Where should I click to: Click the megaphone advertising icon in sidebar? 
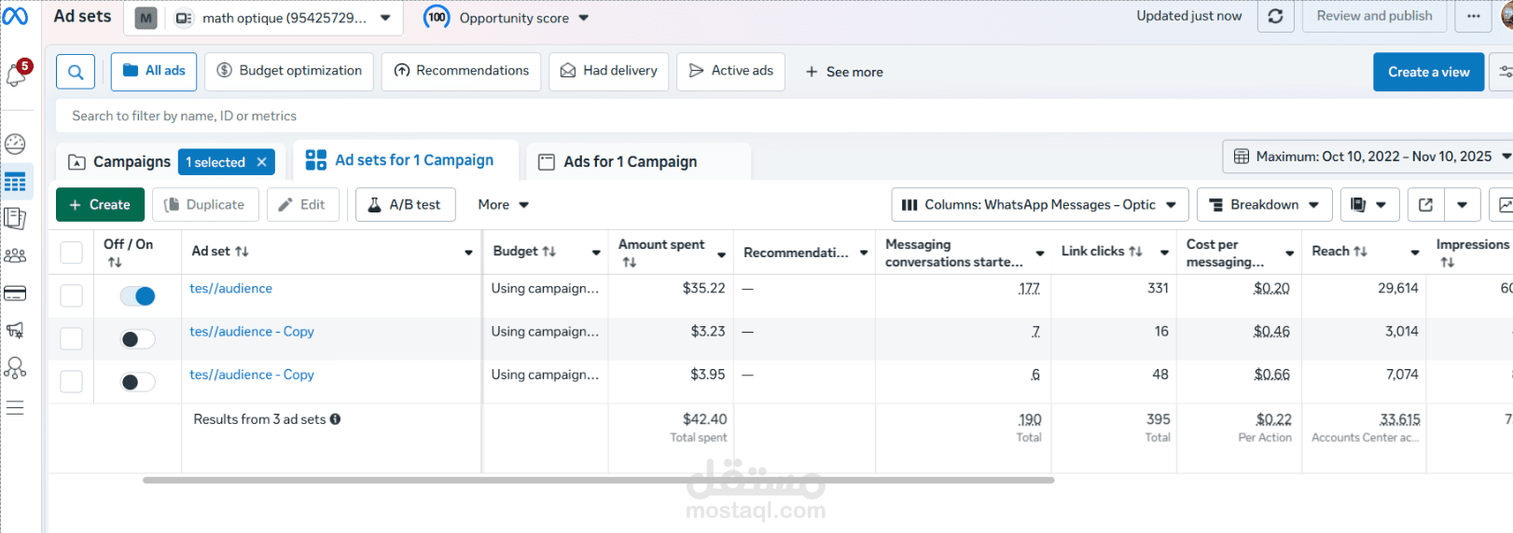[x=15, y=330]
